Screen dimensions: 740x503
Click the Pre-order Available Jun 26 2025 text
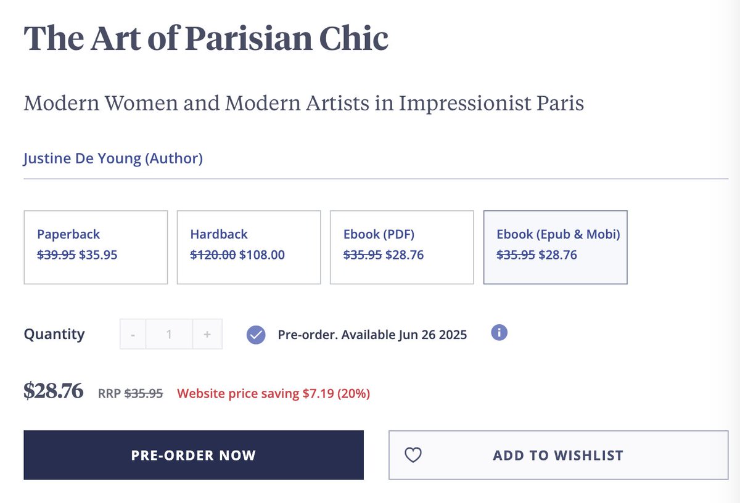372,335
